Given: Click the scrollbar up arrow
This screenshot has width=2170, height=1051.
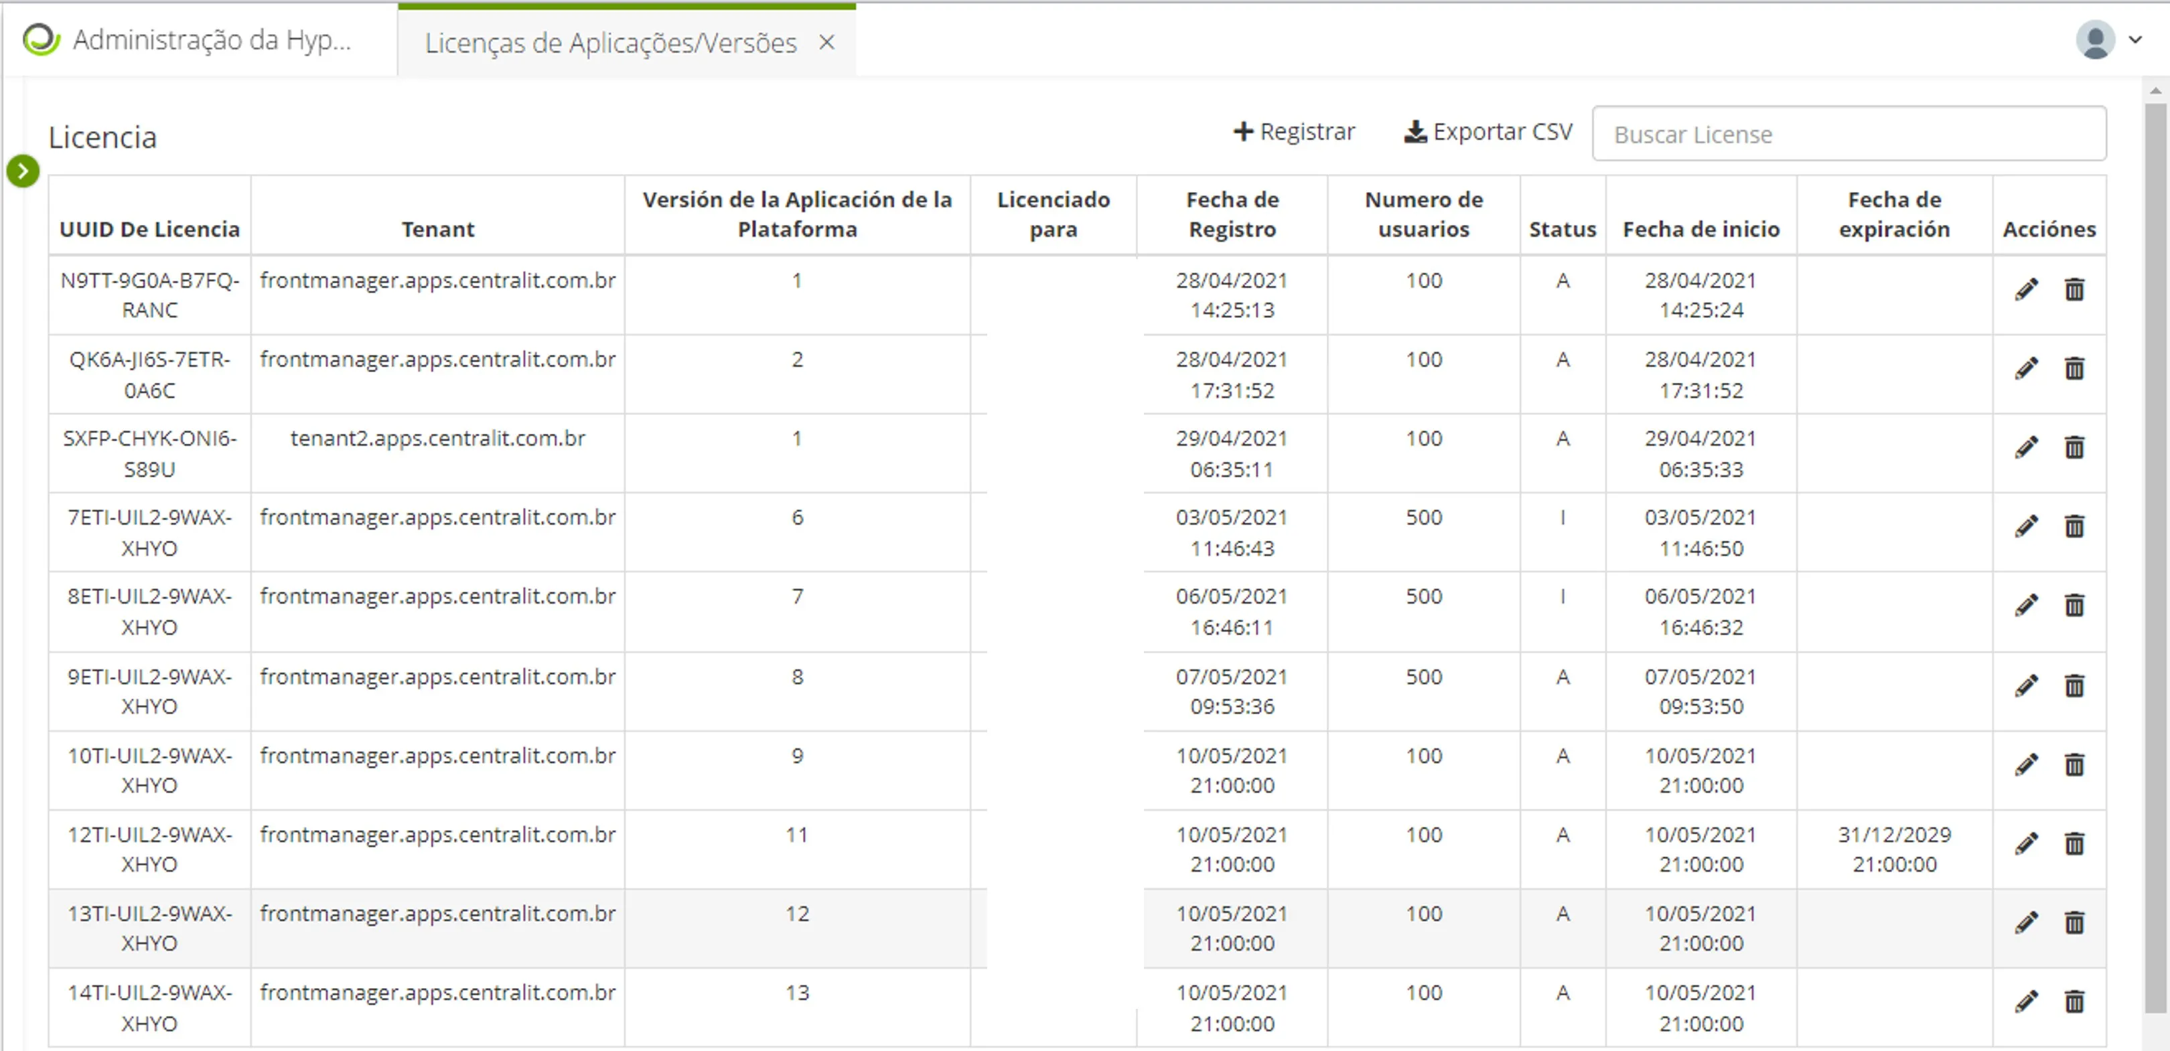Looking at the screenshot, I should point(2155,90).
